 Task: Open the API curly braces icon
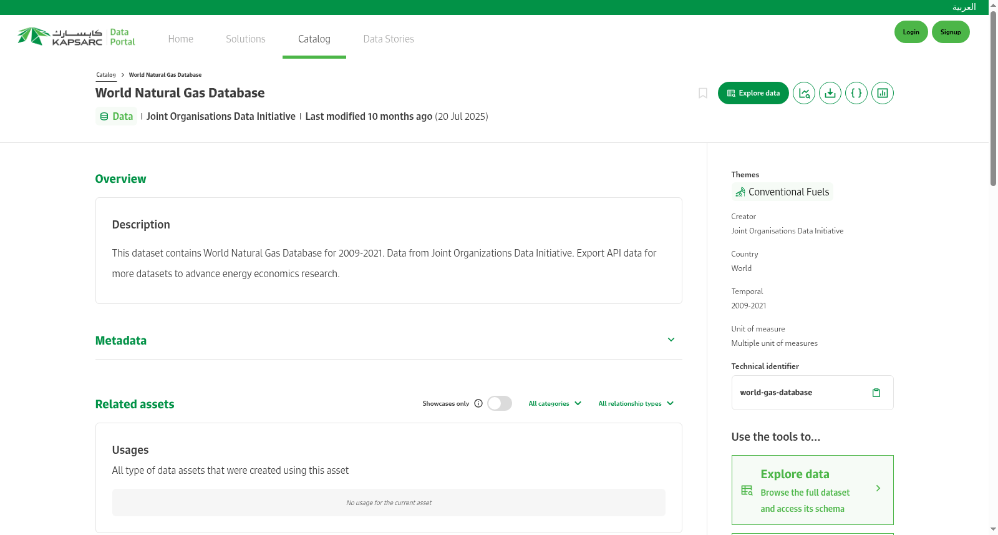pyautogui.click(x=856, y=93)
